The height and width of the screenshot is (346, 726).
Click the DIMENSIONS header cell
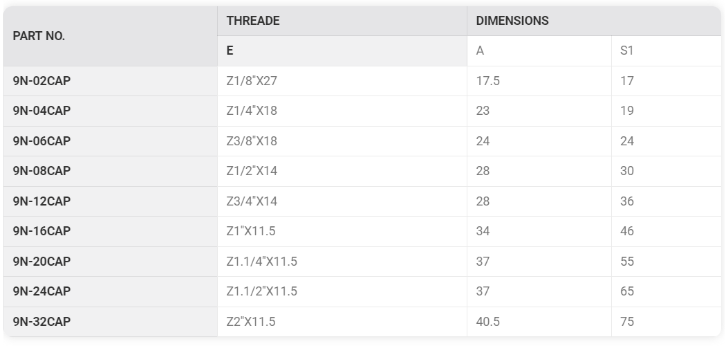(x=594, y=21)
